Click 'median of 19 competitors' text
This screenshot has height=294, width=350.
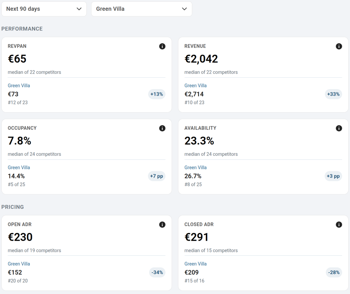tap(34, 251)
